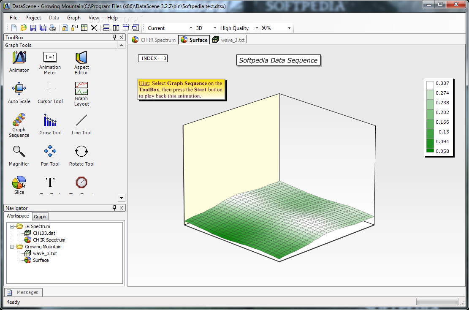Click the Graph Tools section header
469x310 pixels.
click(60, 45)
